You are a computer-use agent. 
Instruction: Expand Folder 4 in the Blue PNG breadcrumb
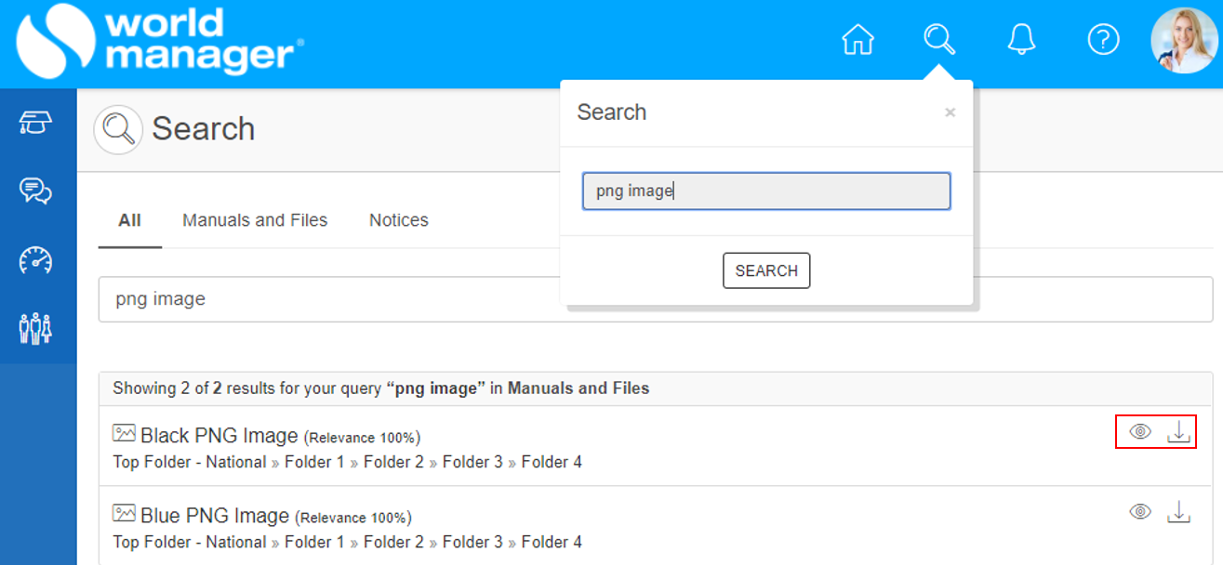[552, 541]
